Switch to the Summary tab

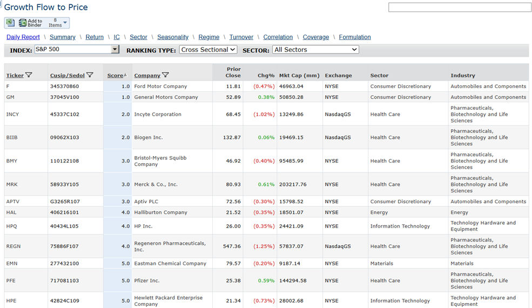tap(63, 37)
